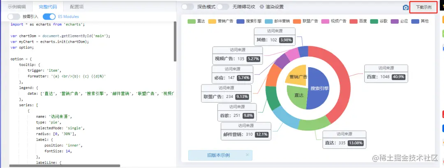444x168 pixels.
Task: Click 视频广告: 135 label box
Action: [238, 55]
